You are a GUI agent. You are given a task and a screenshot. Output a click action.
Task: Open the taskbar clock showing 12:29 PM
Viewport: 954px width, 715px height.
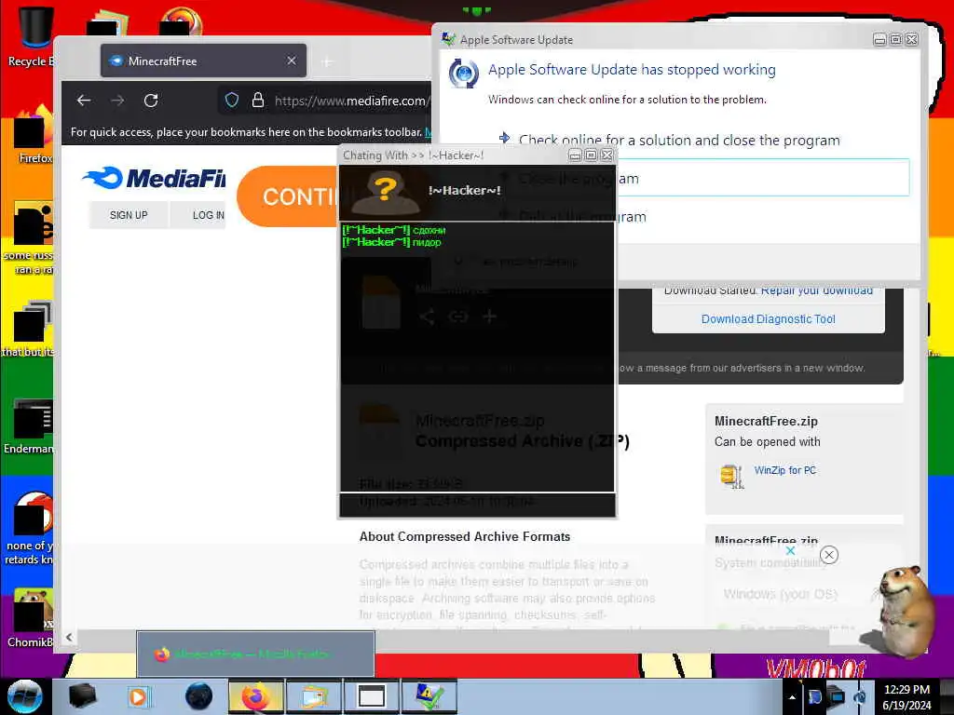tap(906, 697)
